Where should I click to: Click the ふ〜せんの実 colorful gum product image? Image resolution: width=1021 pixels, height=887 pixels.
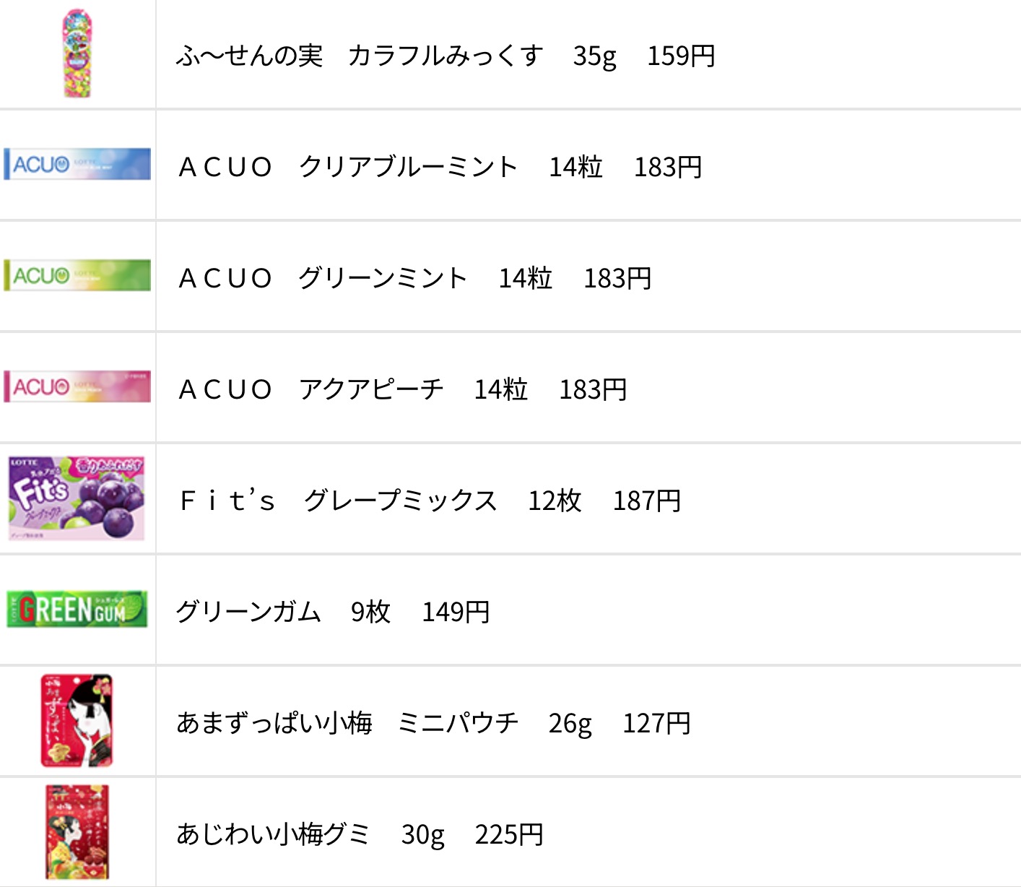point(77,53)
